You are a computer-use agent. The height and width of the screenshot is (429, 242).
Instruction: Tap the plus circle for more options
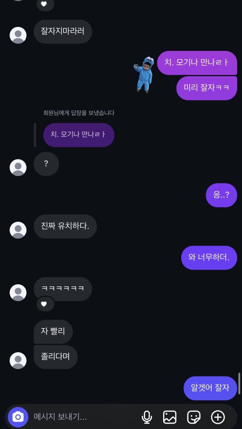(x=218, y=417)
